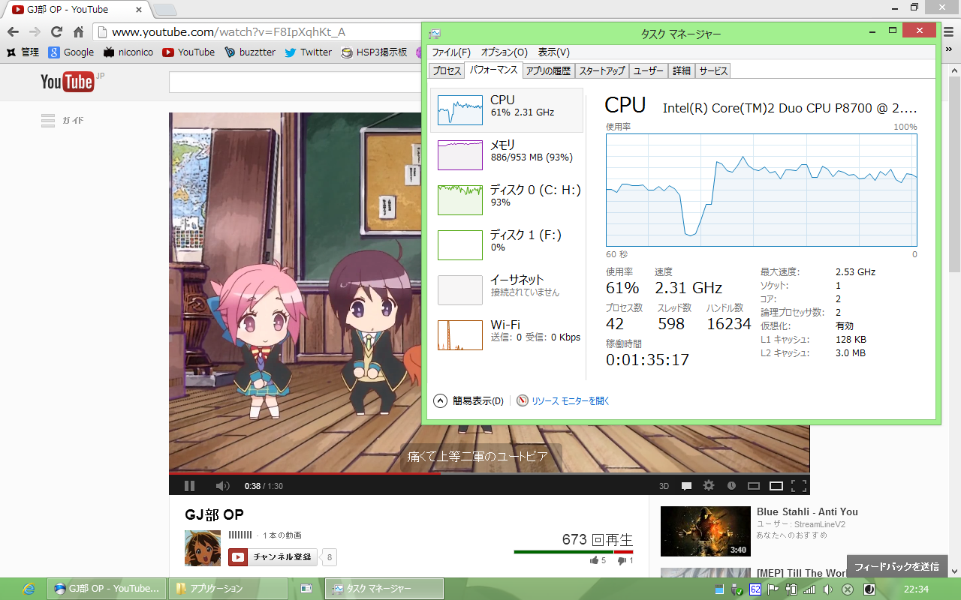This screenshot has height=600, width=961.
Task: Enter fullscreen video mode
Action: tap(799, 486)
